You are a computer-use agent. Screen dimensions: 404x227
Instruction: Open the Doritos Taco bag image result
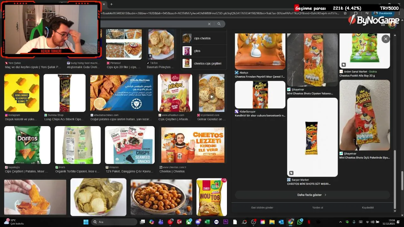point(27,145)
